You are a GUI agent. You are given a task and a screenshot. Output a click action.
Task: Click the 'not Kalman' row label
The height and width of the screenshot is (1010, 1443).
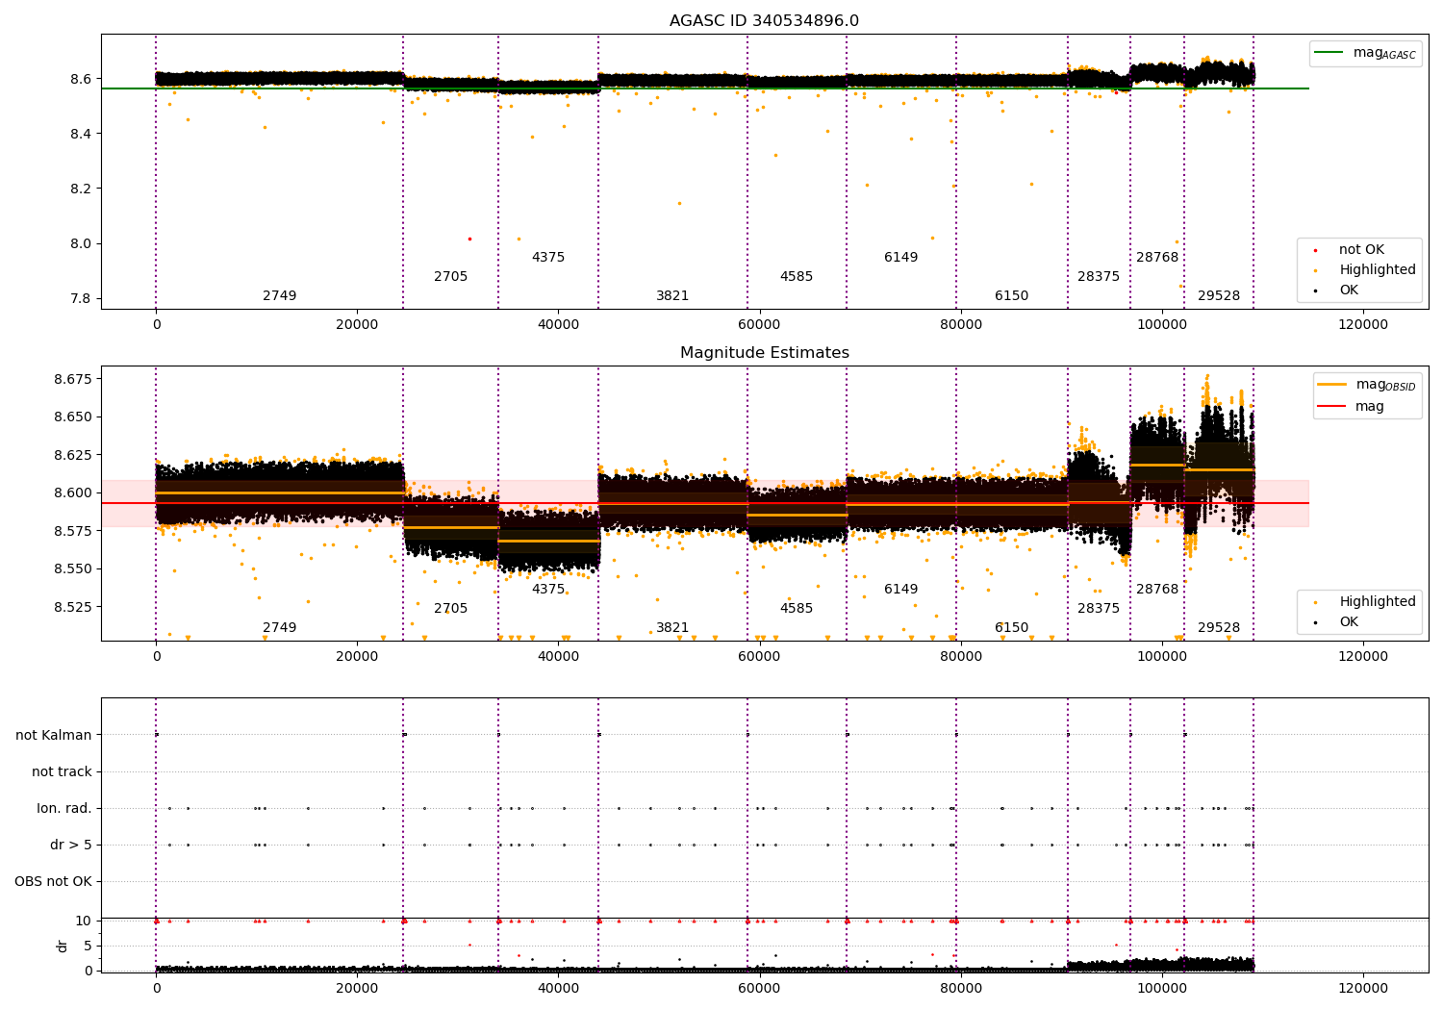pyautogui.click(x=54, y=736)
